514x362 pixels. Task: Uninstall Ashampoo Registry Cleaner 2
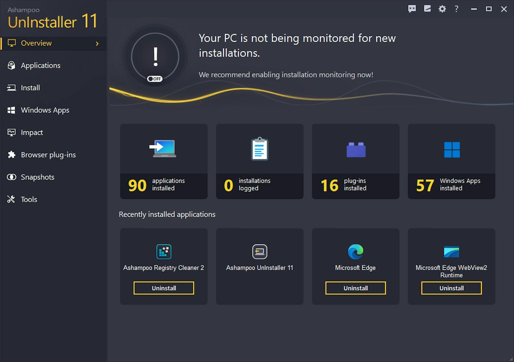tap(164, 288)
